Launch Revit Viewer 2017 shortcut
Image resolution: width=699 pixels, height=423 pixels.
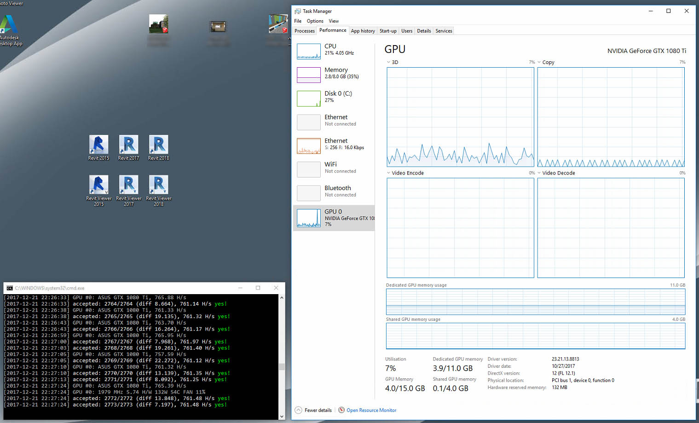coord(128,191)
